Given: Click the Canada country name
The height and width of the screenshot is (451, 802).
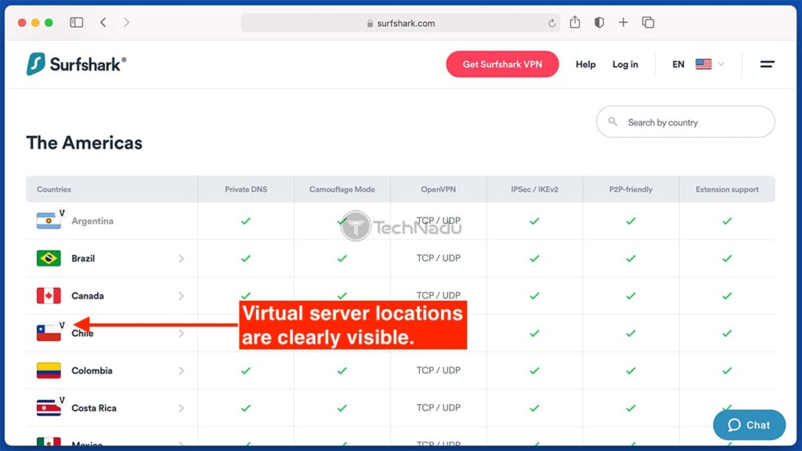Looking at the screenshot, I should tap(88, 295).
